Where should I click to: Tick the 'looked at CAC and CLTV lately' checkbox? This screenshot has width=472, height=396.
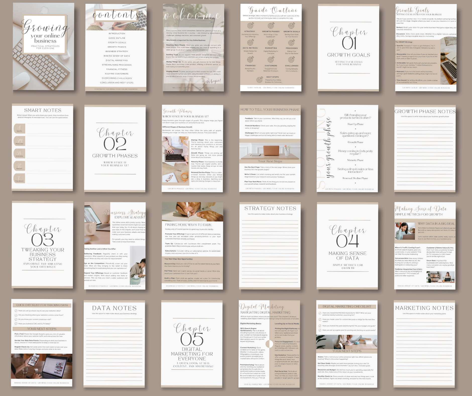tap(16, 324)
